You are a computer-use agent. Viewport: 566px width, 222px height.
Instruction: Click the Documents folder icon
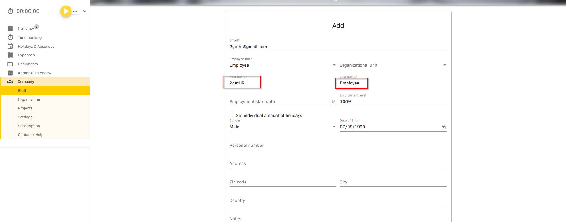point(10,64)
